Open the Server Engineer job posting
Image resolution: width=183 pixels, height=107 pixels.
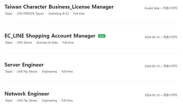pyautogui.click(x=24, y=65)
